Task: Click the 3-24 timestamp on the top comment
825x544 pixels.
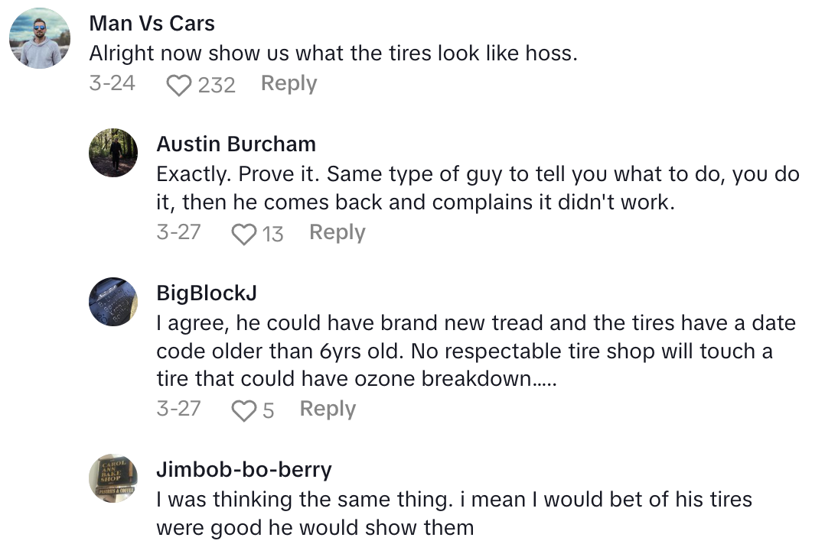Action: pos(112,84)
